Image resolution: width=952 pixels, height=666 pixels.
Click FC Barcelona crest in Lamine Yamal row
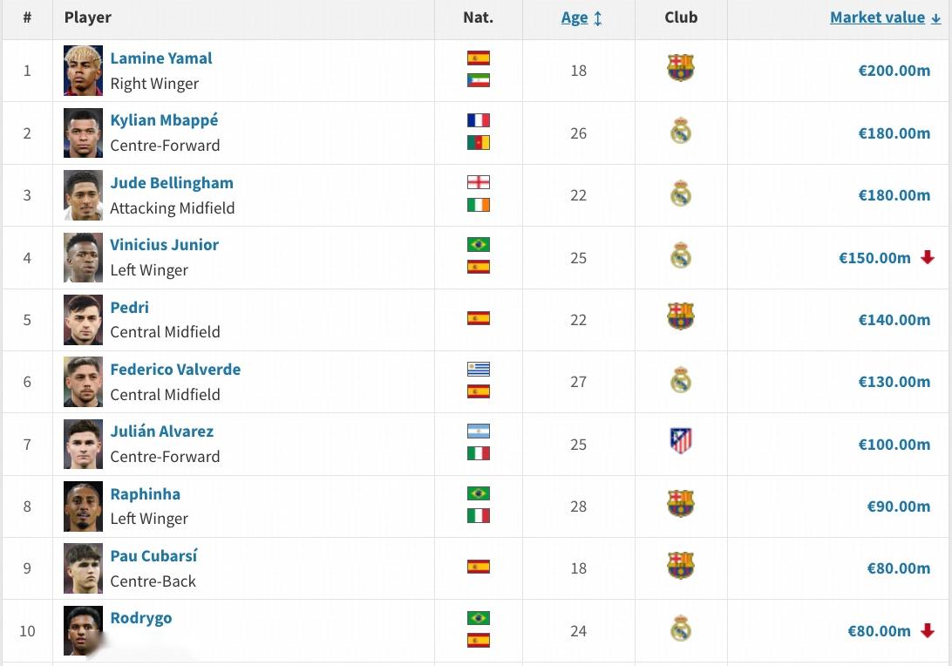pos(681,69)
